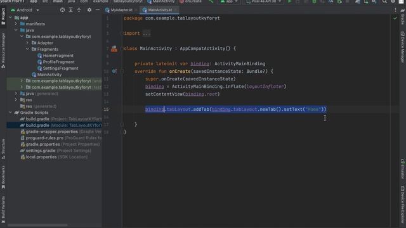Screen dimensions: 406x228
Task: Open the Android project view dropdown
Action: coord(25,10)
